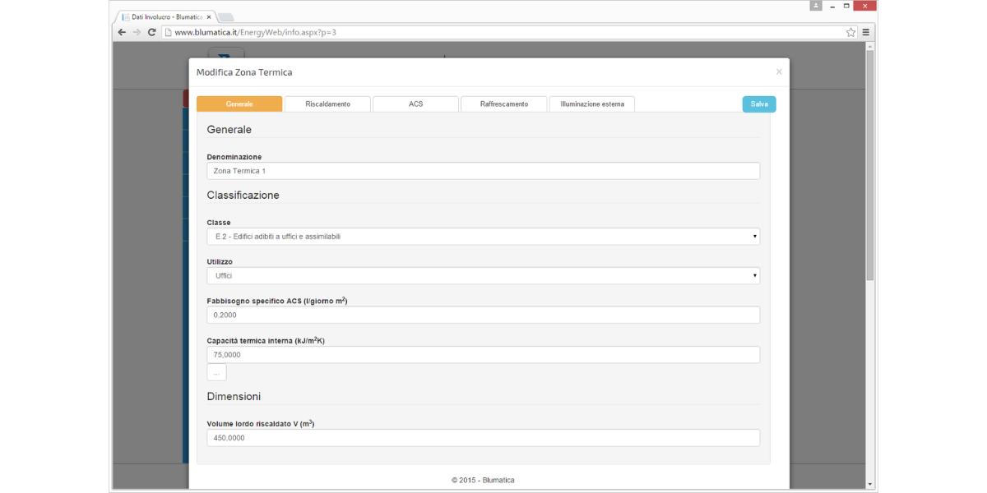Select the Generale tab
The height and width of the screenshot is (493, 987).
239,104
